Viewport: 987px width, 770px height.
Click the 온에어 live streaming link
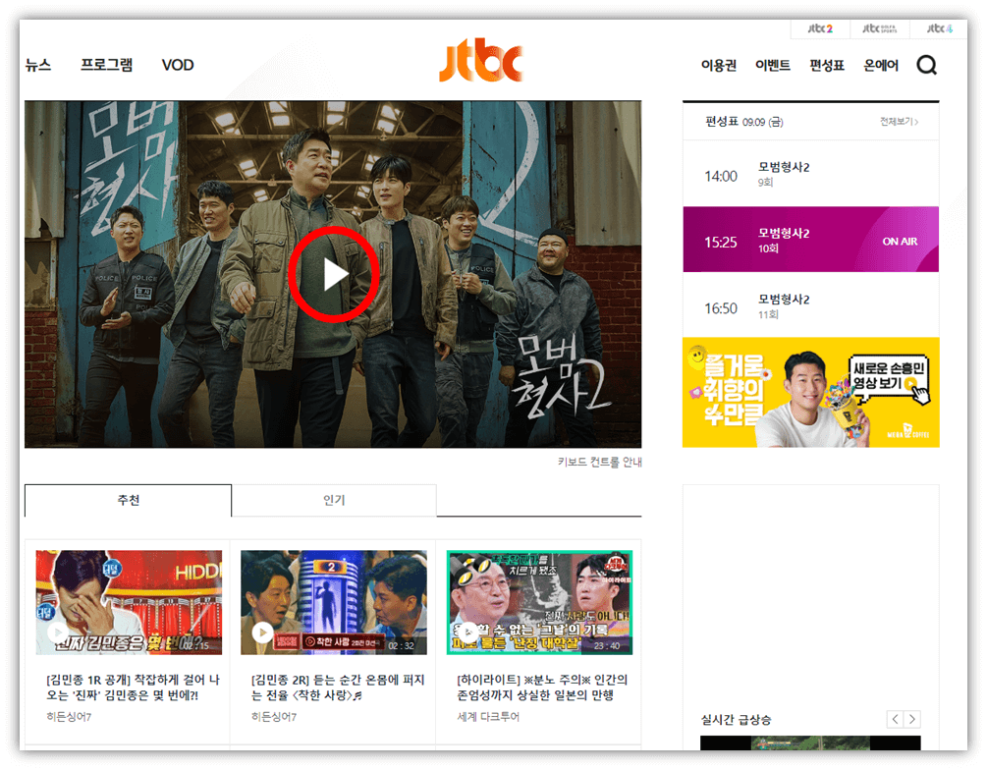[881, 65]
